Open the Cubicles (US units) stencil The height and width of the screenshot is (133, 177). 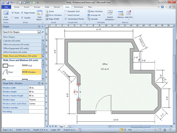[22, 41]
